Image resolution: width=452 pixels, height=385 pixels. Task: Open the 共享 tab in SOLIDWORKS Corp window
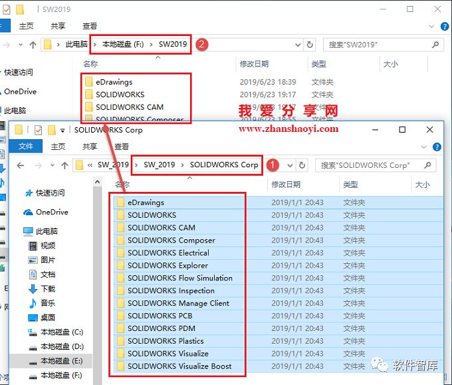click(90, 147)
